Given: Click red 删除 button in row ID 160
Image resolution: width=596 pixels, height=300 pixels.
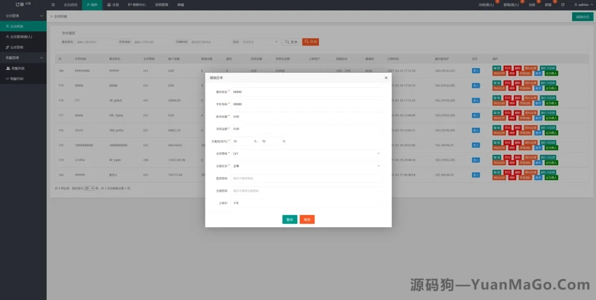Looking at the screenshot, I should click(517, 173).
